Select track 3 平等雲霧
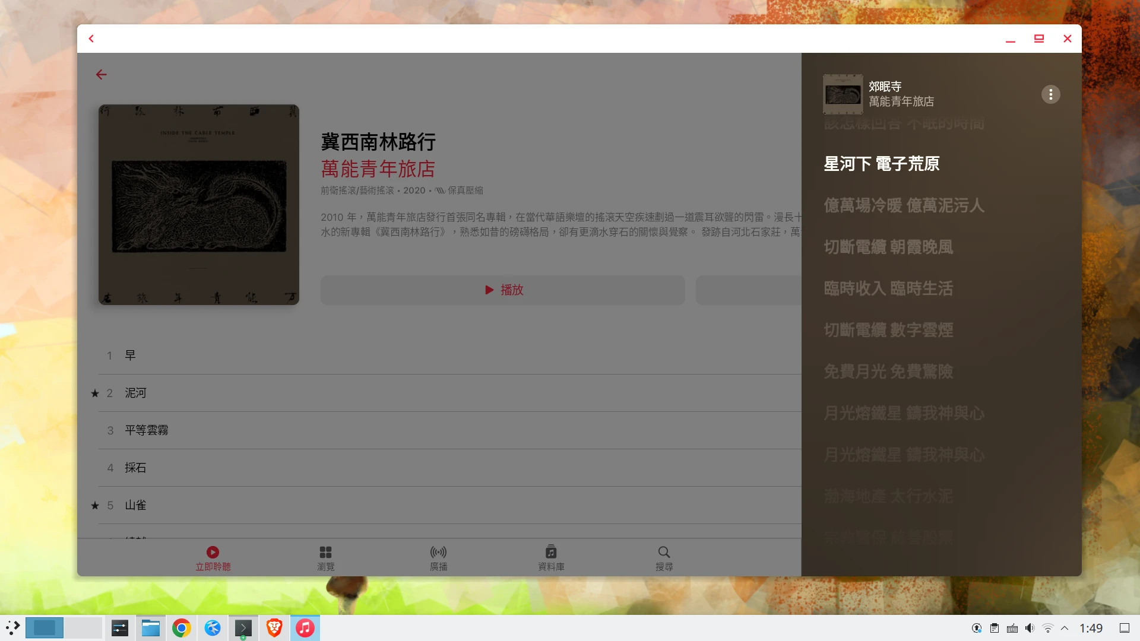This screenshot has width=1140, height=641. tap(146, 430)
